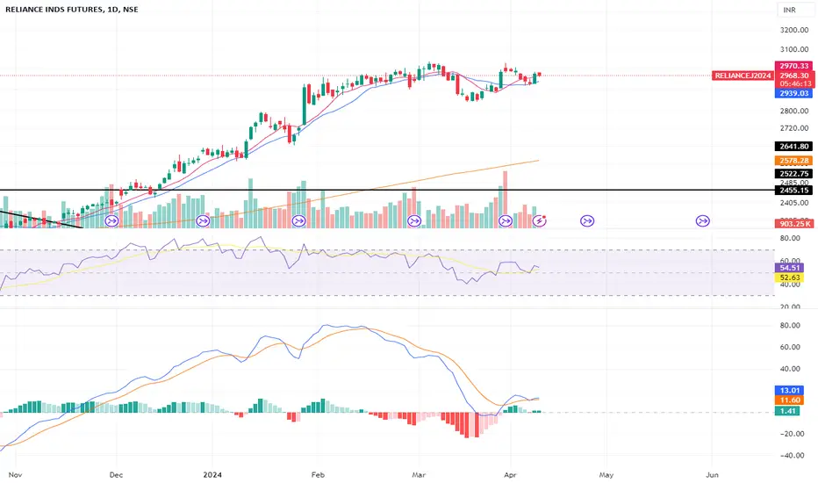Select the yellow 52.63 RSI average label
818x483 pixels.
(x=790, y=278)
